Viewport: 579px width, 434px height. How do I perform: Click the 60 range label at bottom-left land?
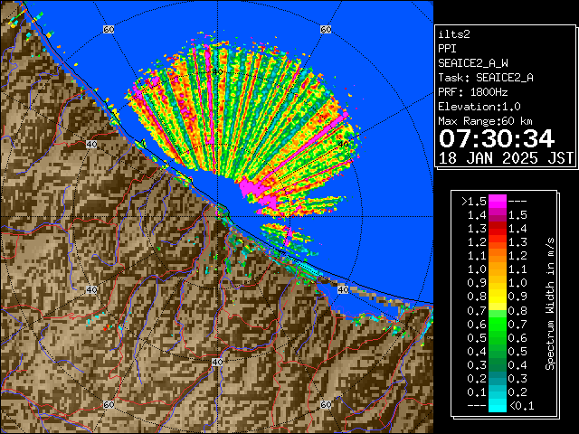109,404
